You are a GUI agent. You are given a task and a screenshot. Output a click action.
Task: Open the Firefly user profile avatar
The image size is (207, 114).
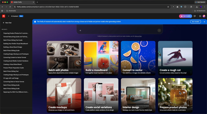point(204,16)
